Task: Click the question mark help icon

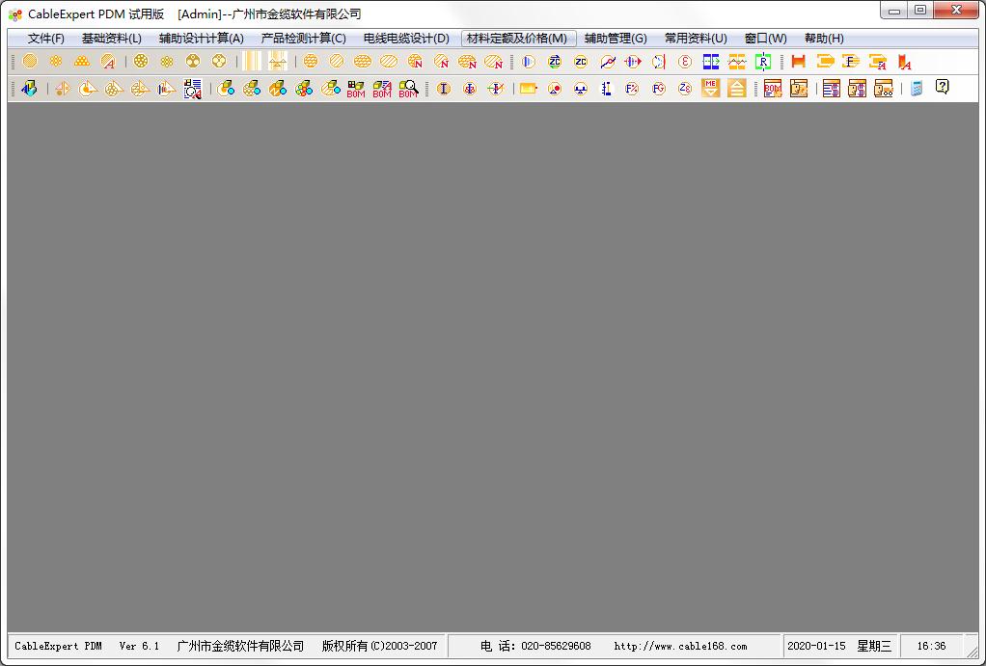Action: point(942,88)
